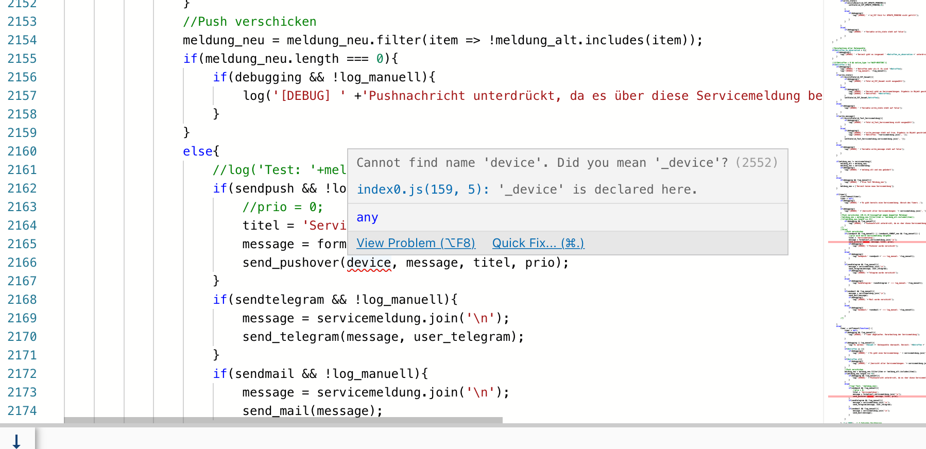Click 'meldung_neu.filter' on line 2154
This screenshot has width=926, height=449.
pyautogui.click(x=354, y=40)
